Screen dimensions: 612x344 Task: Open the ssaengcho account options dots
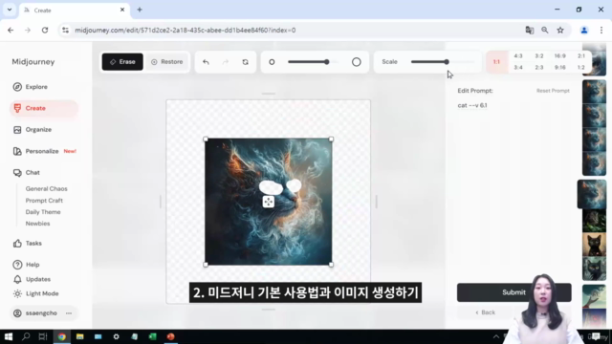point(69,313)
